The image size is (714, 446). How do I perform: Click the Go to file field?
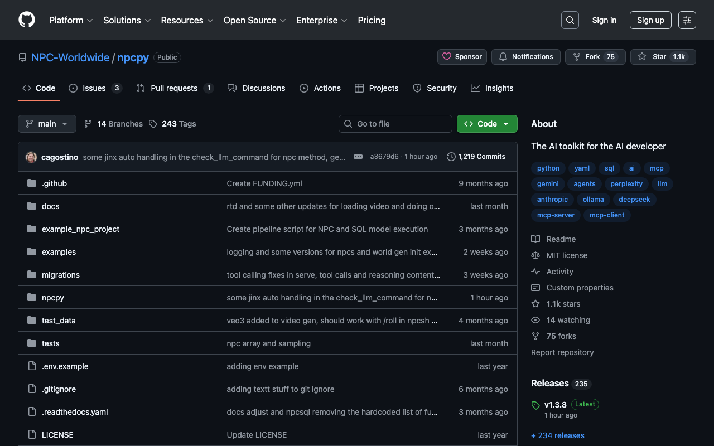click(x=395, y=124)
